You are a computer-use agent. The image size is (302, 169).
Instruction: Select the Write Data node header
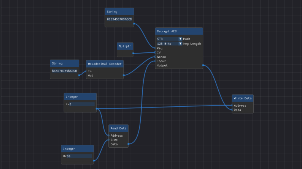(243, 98)
